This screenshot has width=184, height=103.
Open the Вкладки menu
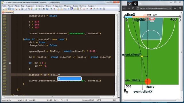tap(91, 6)
